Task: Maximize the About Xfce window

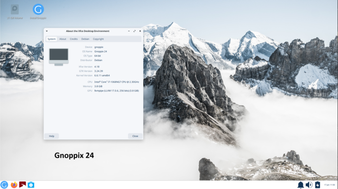Action: pyautogui.click(x=135, y=31)
